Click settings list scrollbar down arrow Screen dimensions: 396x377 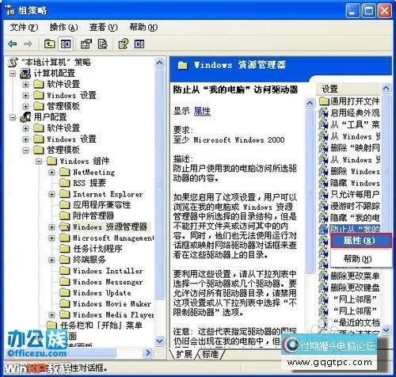click(x=386, y=329)
